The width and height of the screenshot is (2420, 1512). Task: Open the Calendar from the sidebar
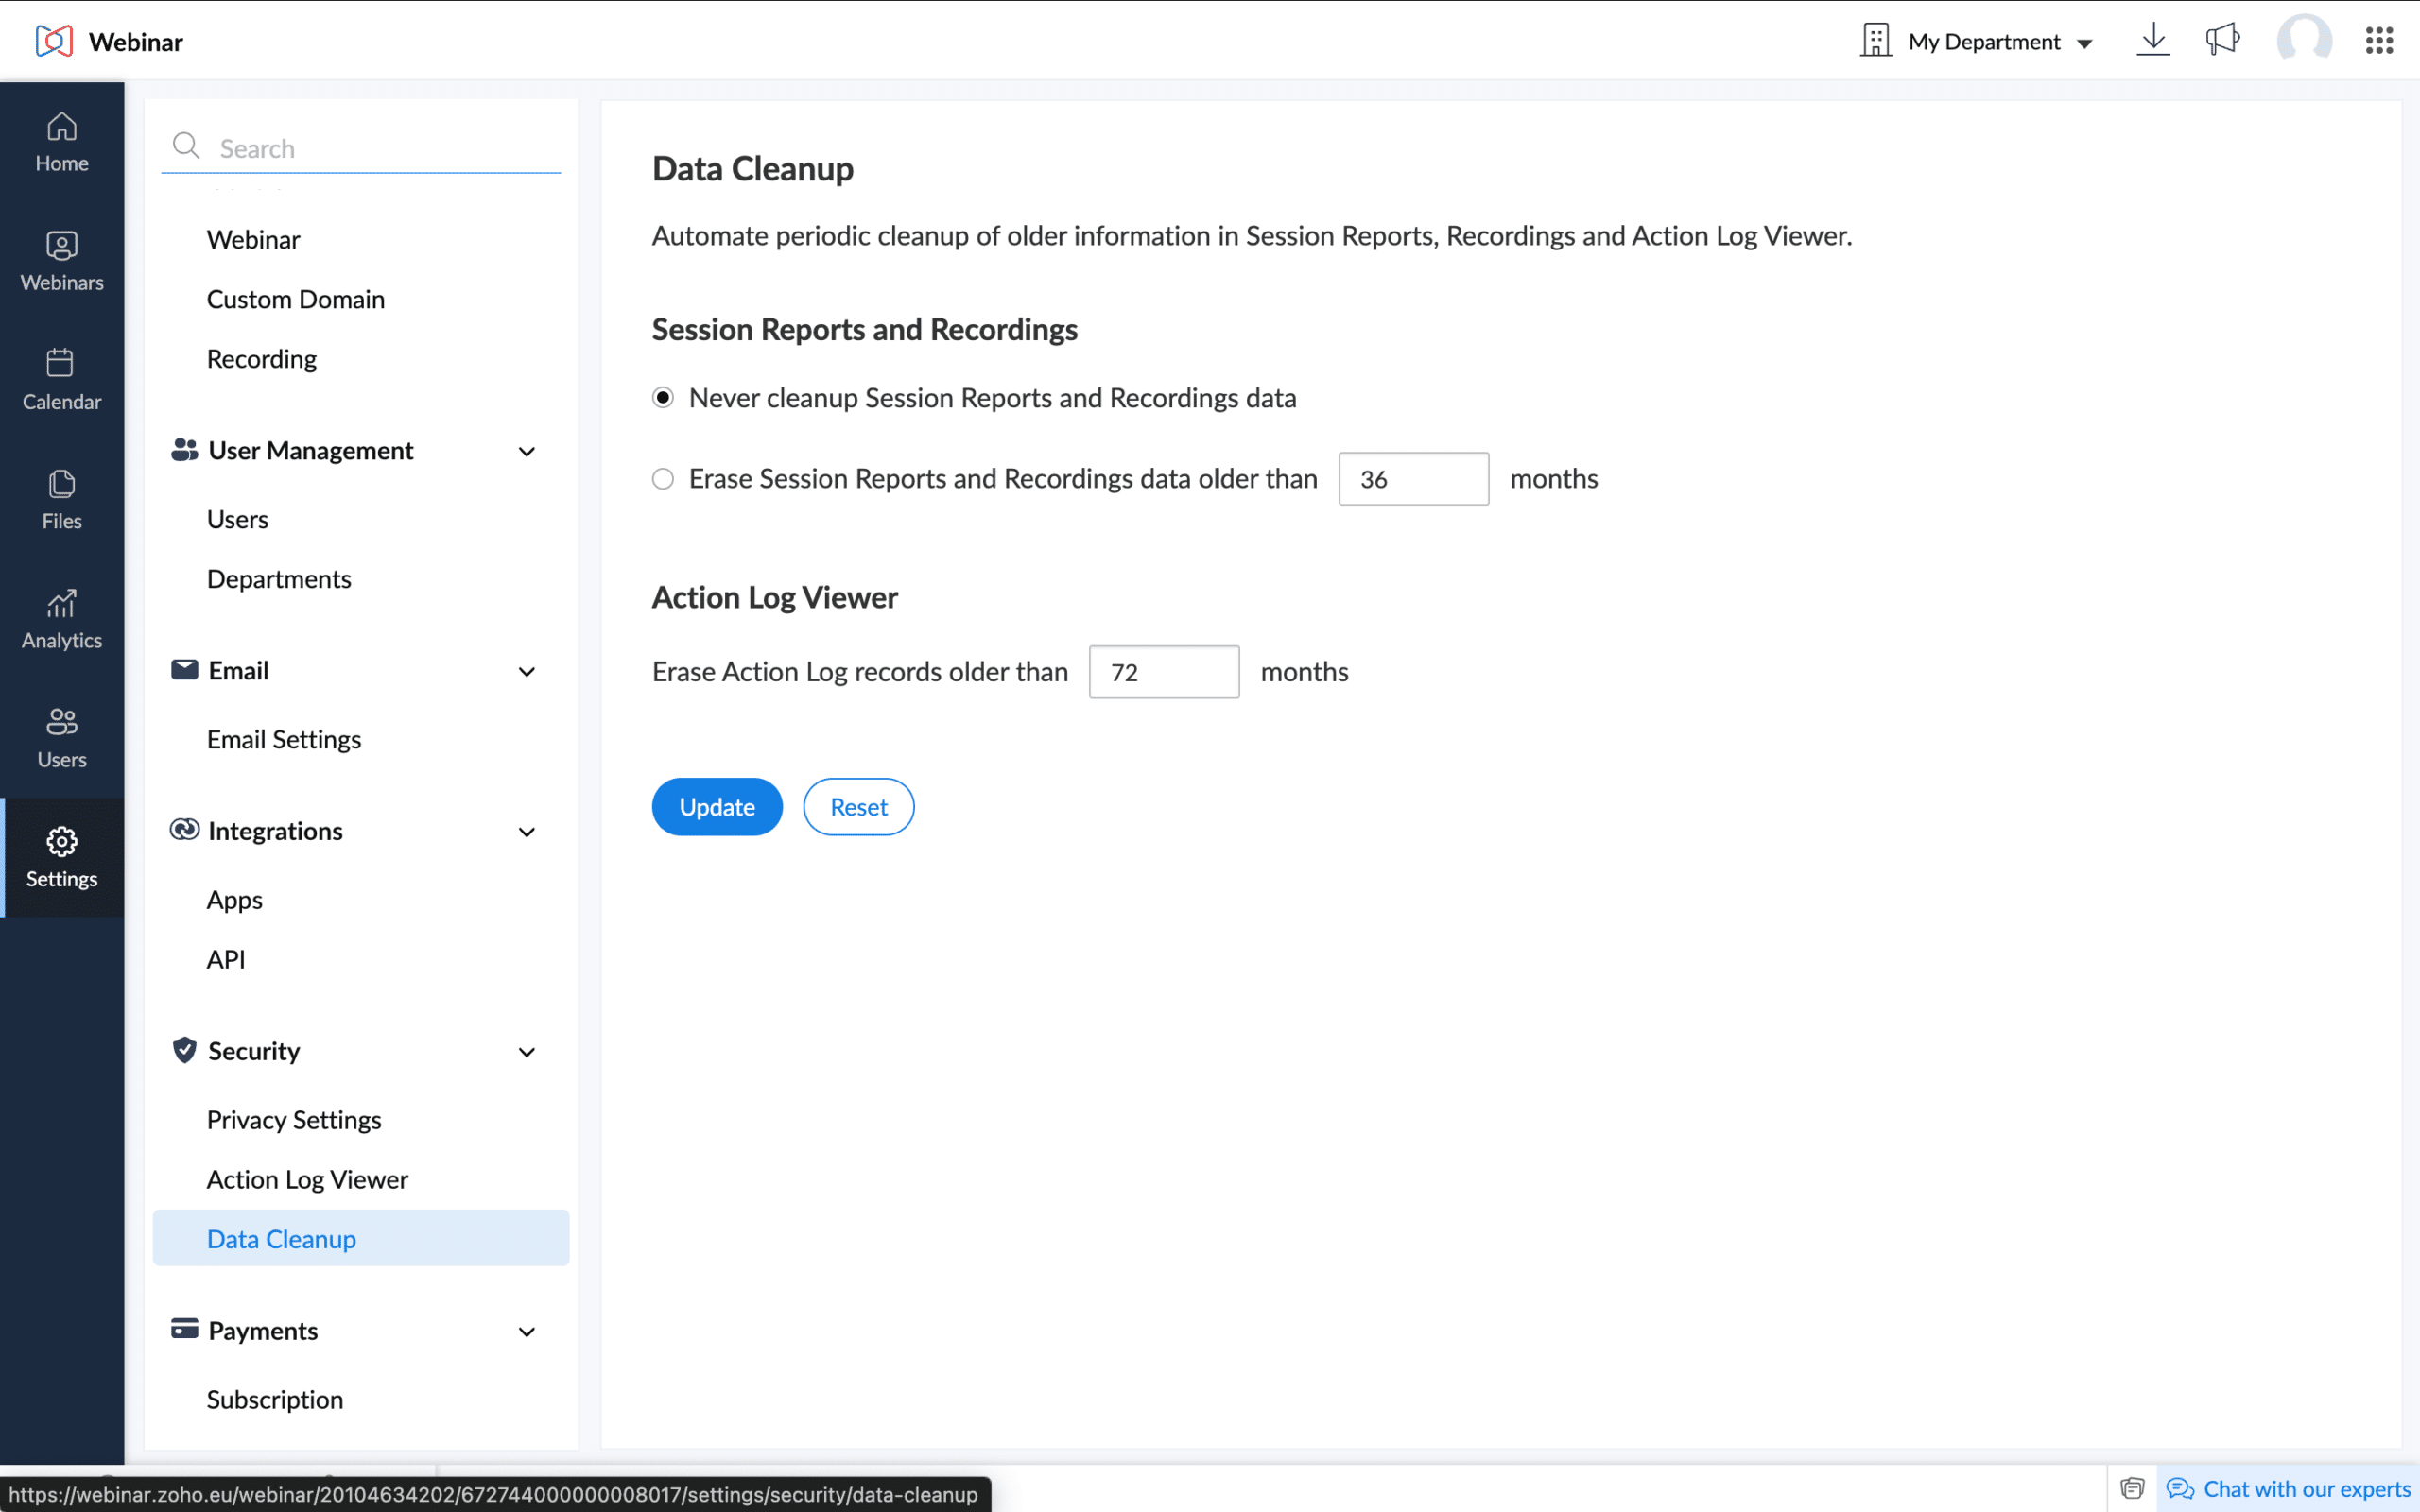(x=61, y=380)
